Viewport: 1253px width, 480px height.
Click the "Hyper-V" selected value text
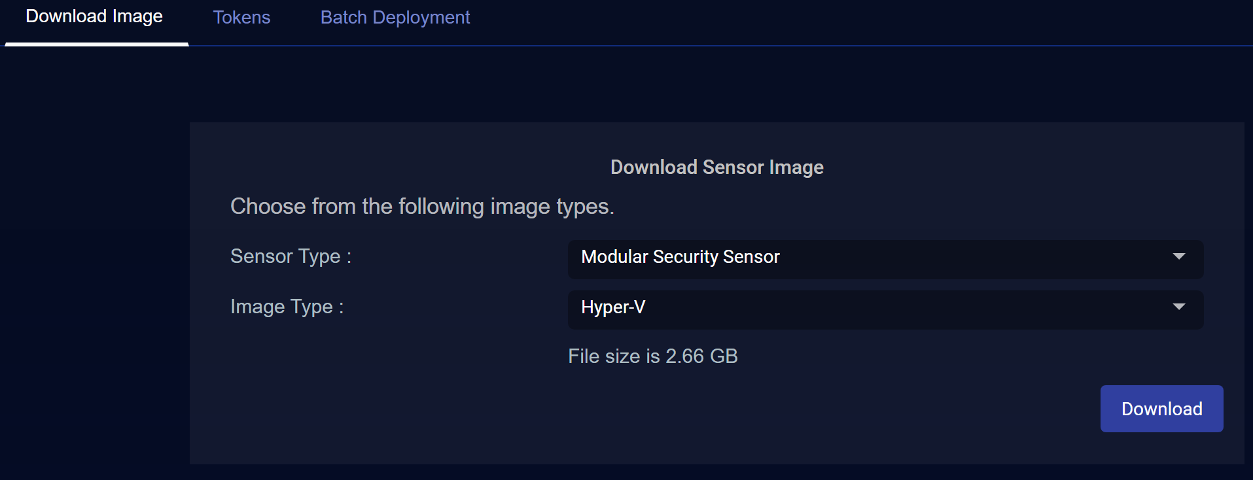click(x=613, y=307)
